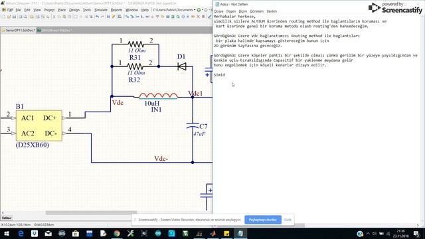The width and height of the screenshot is (425, 239).
Task: Open the Tools menu in Altium
Action: coord(87,10)
